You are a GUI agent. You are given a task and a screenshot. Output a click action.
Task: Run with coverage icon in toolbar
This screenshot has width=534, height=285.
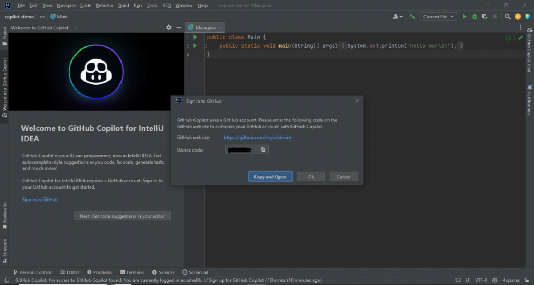[484, 16]
